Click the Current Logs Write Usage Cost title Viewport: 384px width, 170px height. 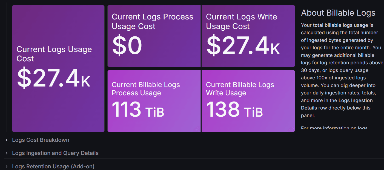pos(241,21)
